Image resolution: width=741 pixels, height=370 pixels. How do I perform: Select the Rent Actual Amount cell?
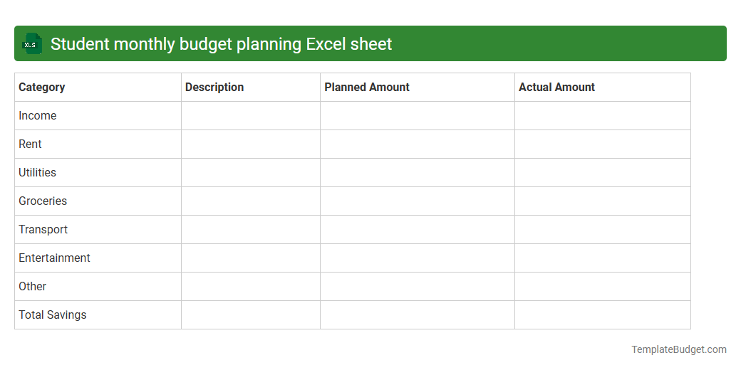pos(603,144)
